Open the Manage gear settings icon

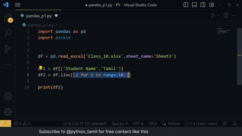coord(8,112)
